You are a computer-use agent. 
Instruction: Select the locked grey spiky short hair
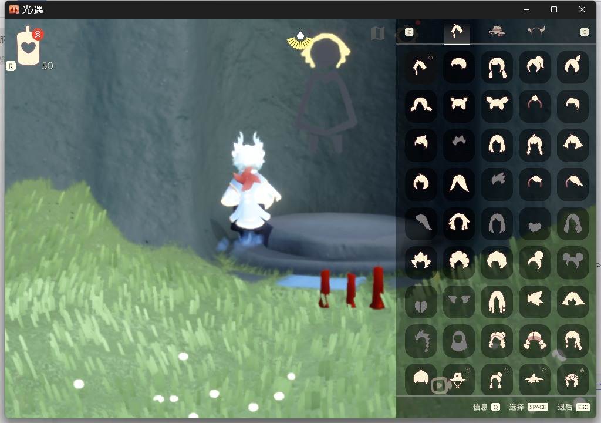pos(459,145)
